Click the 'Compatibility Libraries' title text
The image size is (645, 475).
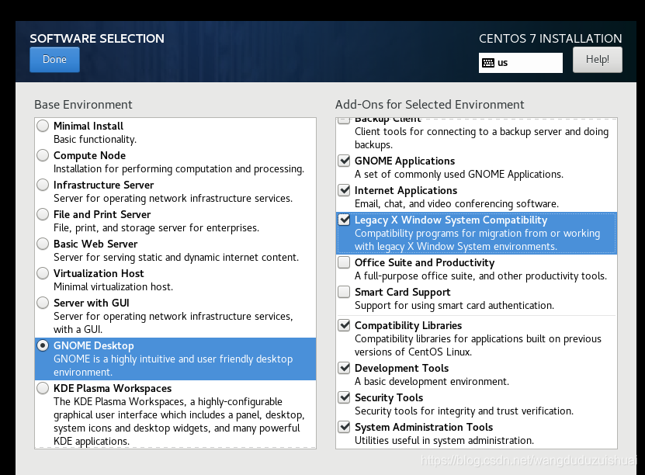point(408,326)
